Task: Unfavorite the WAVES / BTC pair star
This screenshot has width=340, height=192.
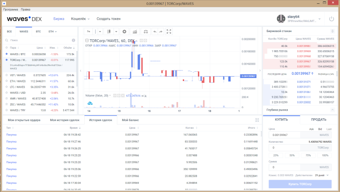Action: pyautogui.click(x=7, y=54)
